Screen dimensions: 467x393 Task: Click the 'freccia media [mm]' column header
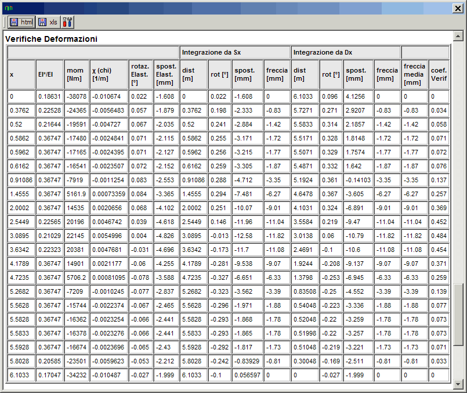(x=414, y=74)
